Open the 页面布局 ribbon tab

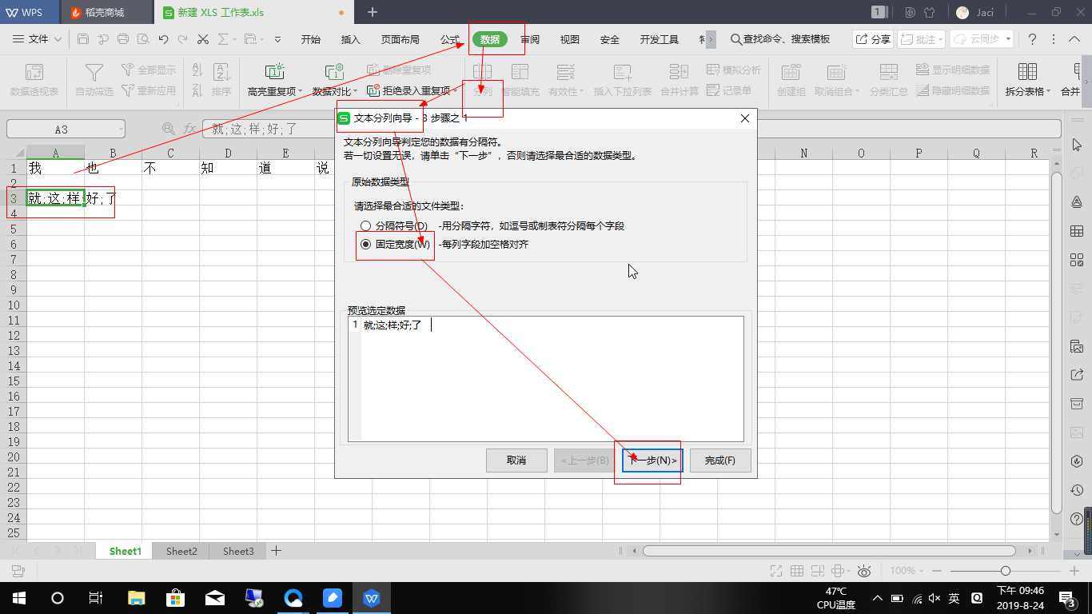pos(401,40)
